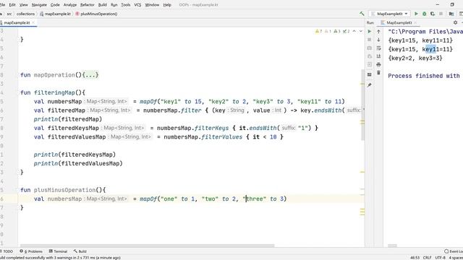Run MapExampleKt with the green toolbar play button

click(417, 14)
